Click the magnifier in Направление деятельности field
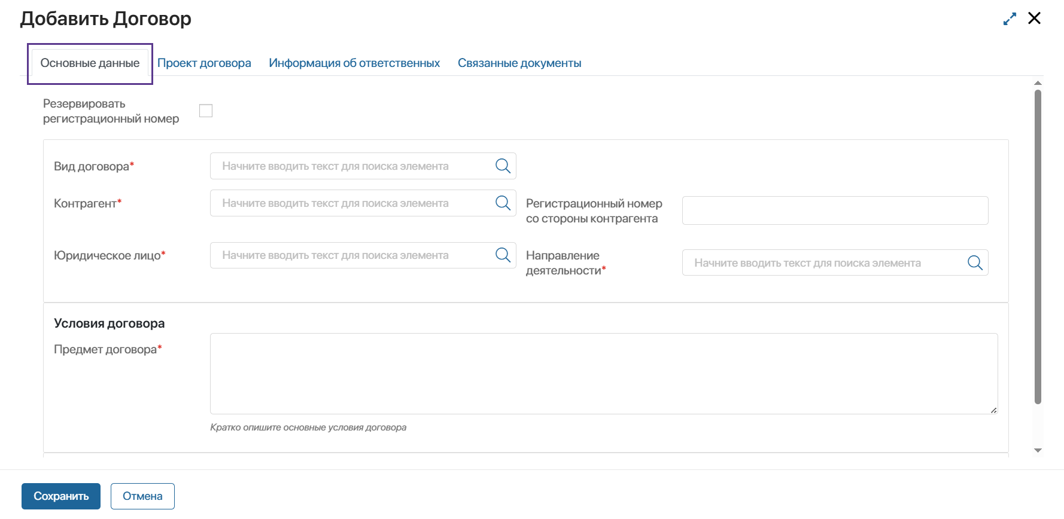 pyautogui.click(x=975, y=263)
